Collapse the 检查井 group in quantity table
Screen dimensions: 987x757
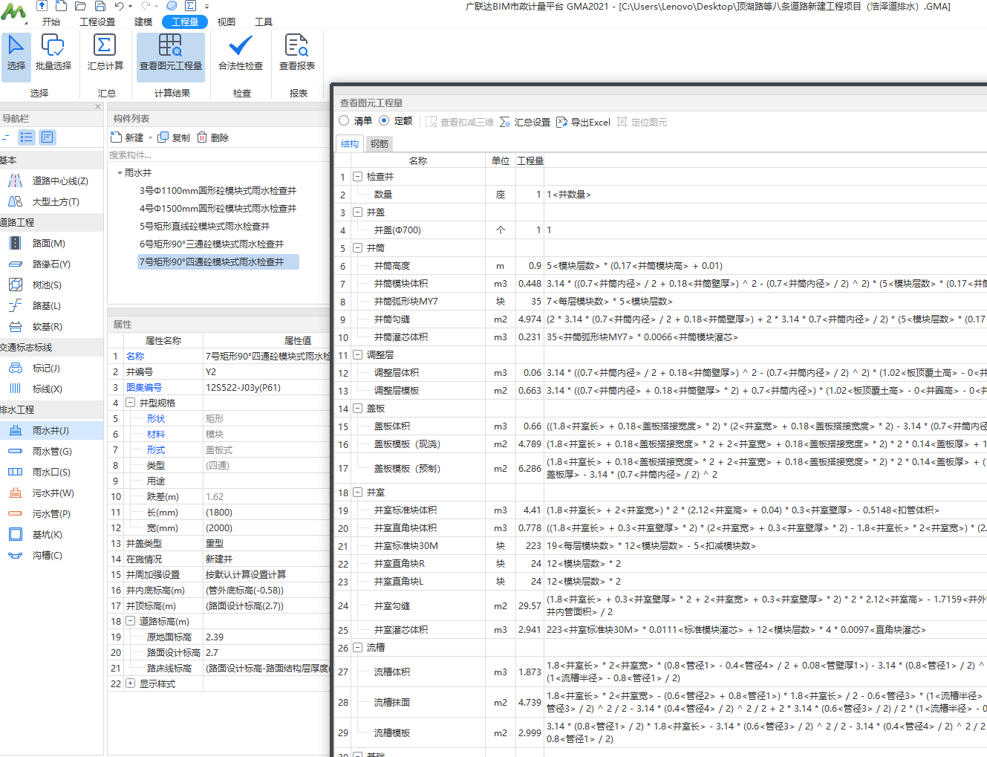pos(357,177)
